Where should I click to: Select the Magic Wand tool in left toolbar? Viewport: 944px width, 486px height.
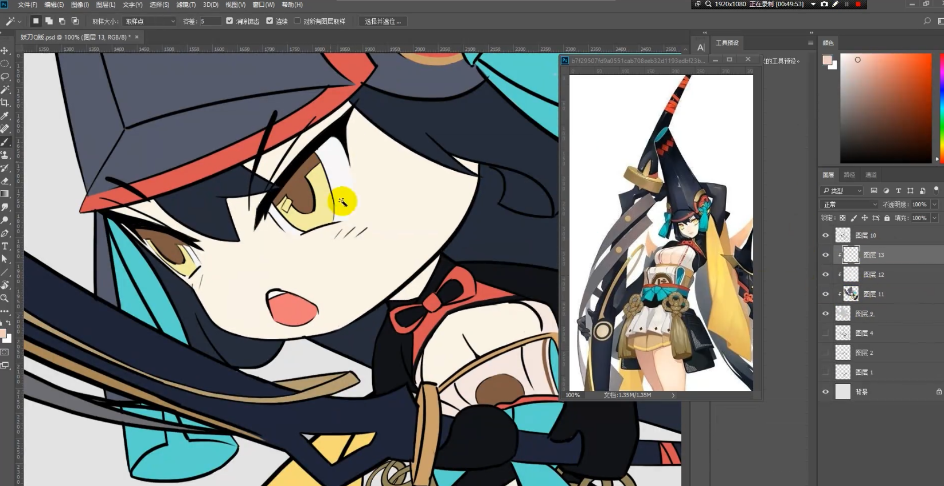click(5, 90)
